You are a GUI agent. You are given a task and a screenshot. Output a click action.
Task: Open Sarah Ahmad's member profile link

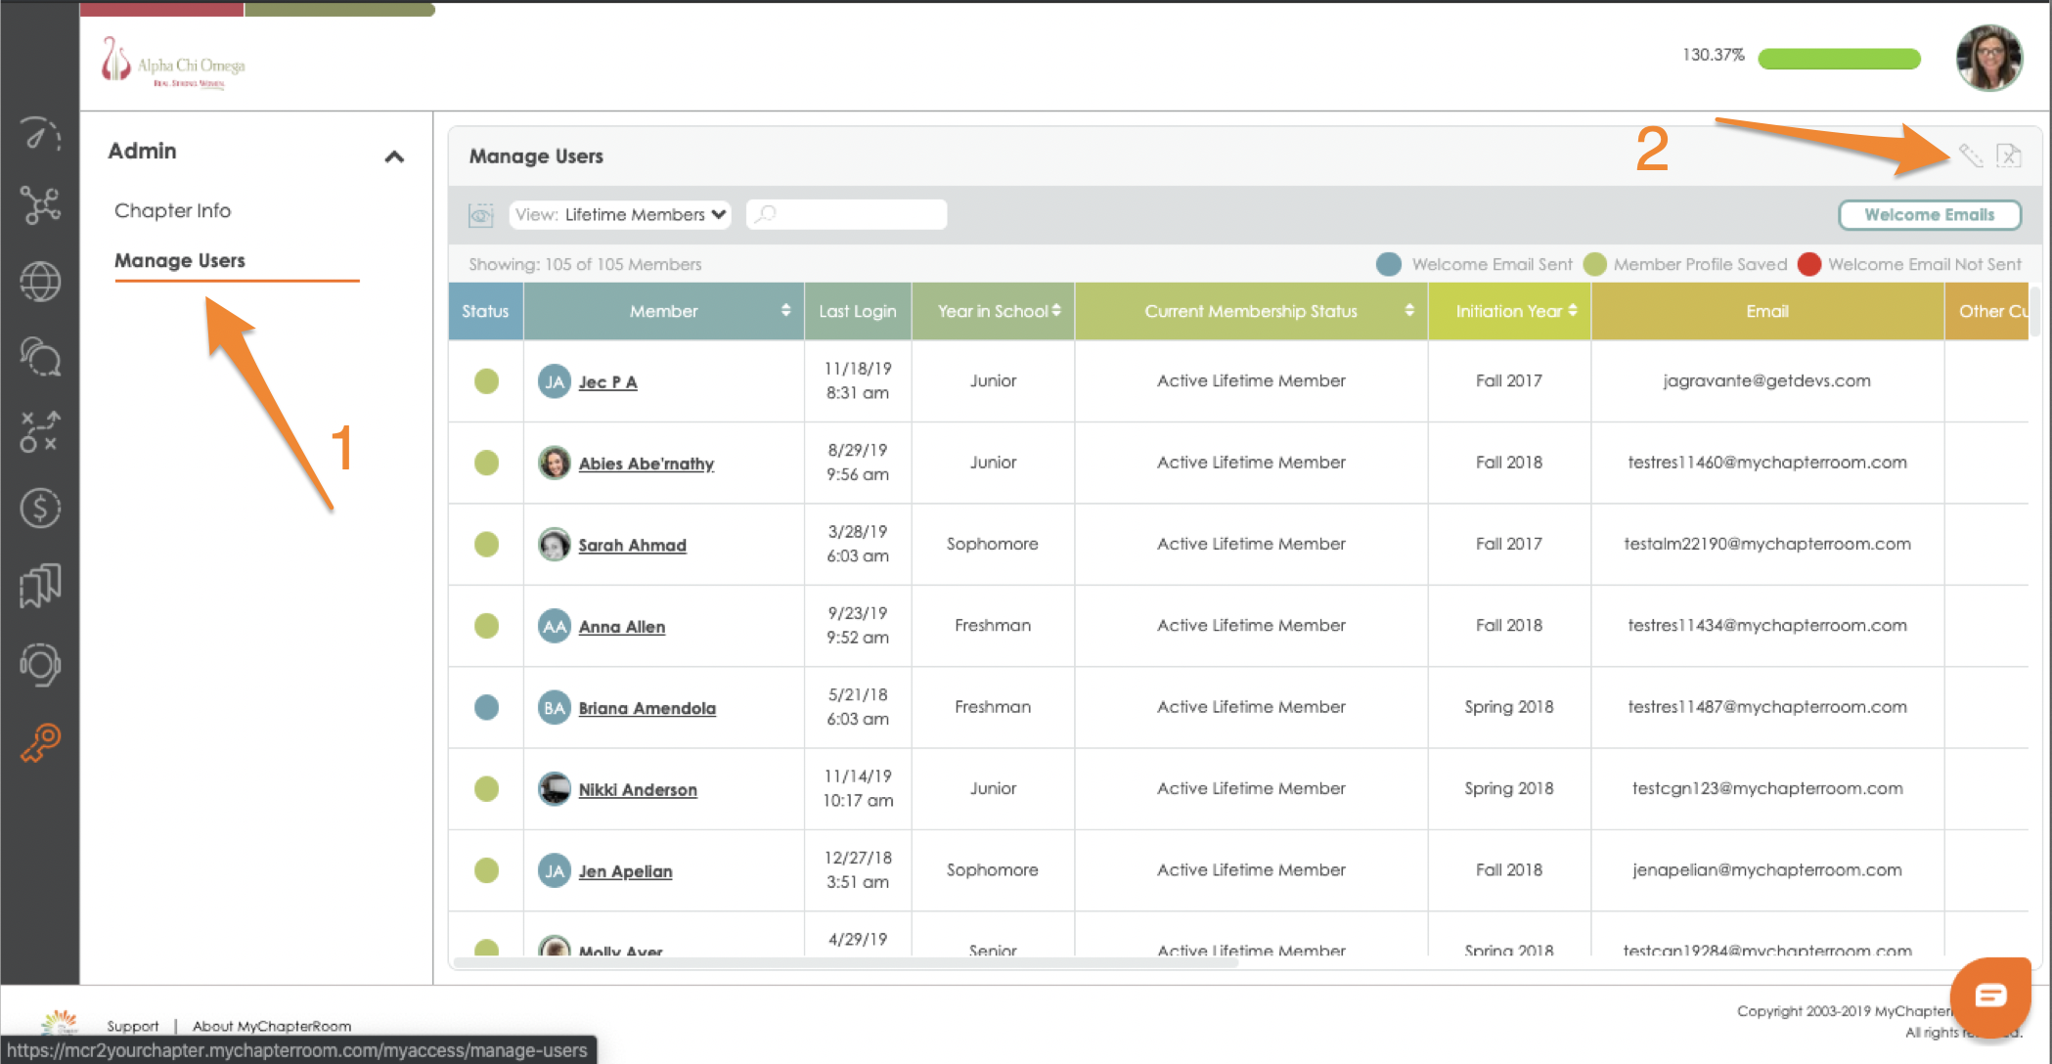[x=632, y=545]
